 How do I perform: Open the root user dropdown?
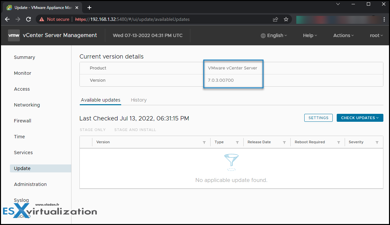[376, 35]
